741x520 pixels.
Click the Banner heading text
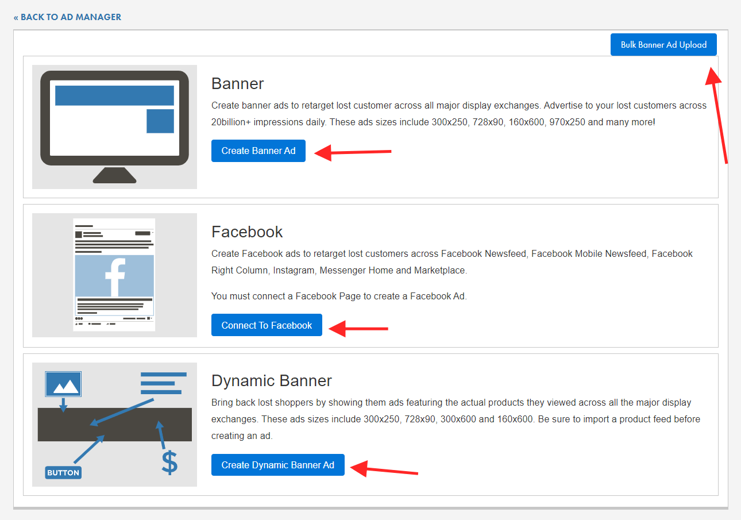point(238,84)
